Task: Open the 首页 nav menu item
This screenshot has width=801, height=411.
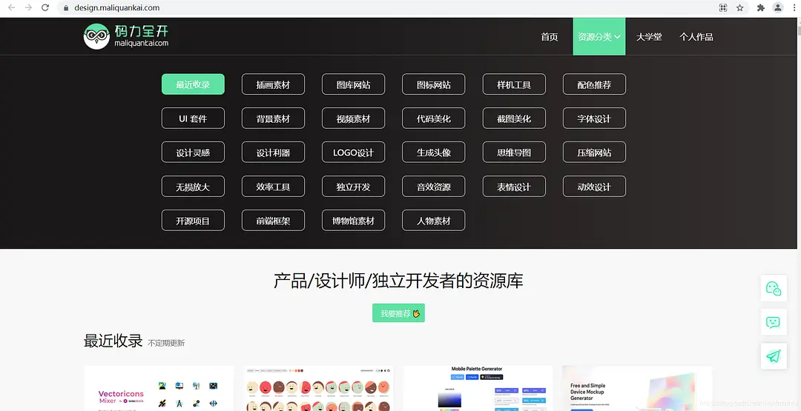Action: [x=550, y=36]
